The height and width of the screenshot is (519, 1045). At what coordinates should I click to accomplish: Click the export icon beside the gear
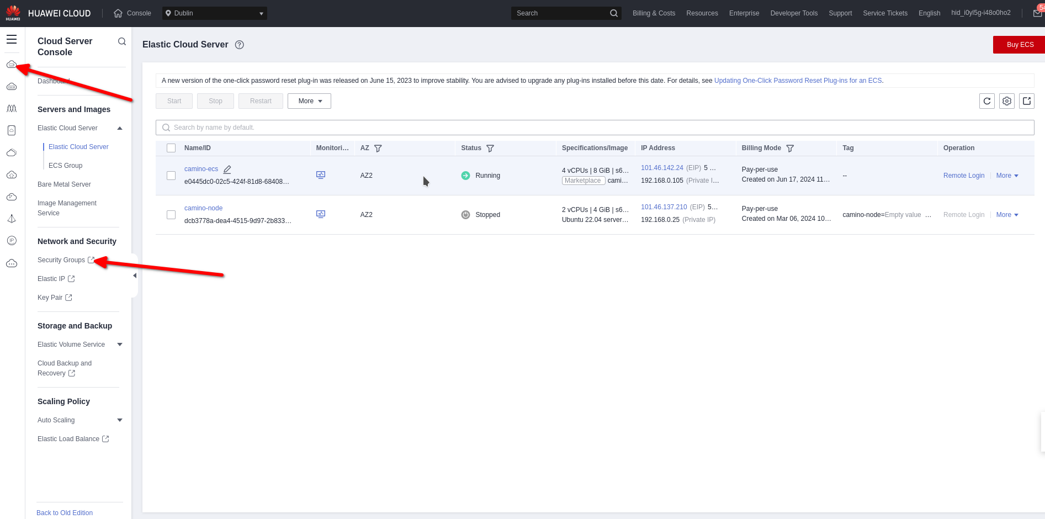click(x=1026, y=101)
